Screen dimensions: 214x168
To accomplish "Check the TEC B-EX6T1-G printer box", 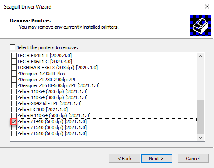I will click(x=14, y=62).
